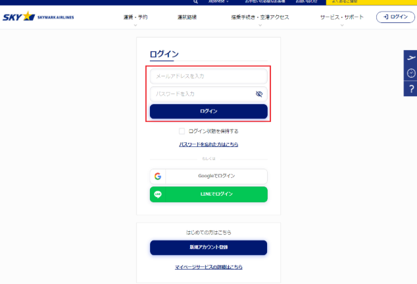
Task: Click the LINE logo icon
Action: pos(158,194)
